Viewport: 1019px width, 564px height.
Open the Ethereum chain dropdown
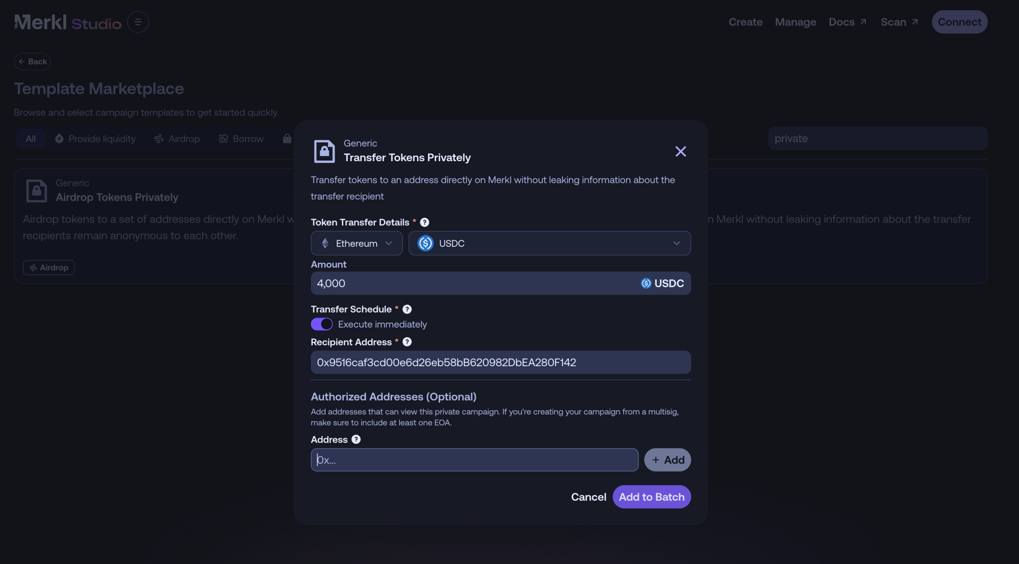(x=357, y=243)
